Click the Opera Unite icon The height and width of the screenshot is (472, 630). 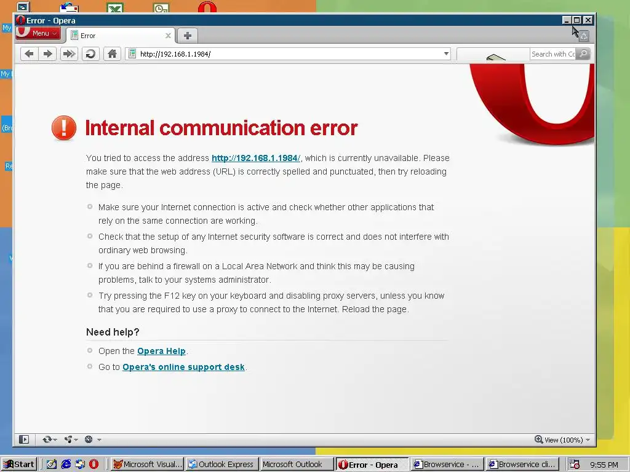coord(68,439)
